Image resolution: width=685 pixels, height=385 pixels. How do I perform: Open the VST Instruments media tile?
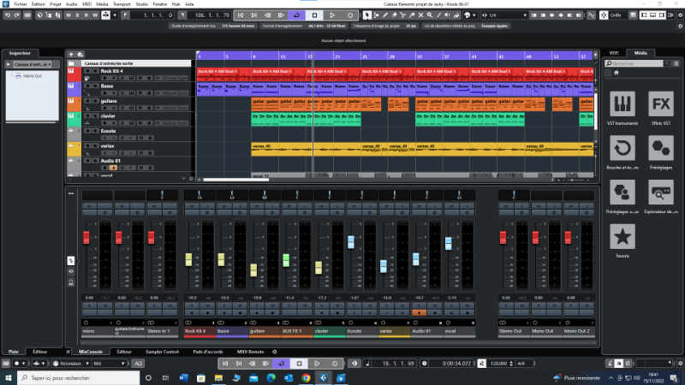(621, 105)
